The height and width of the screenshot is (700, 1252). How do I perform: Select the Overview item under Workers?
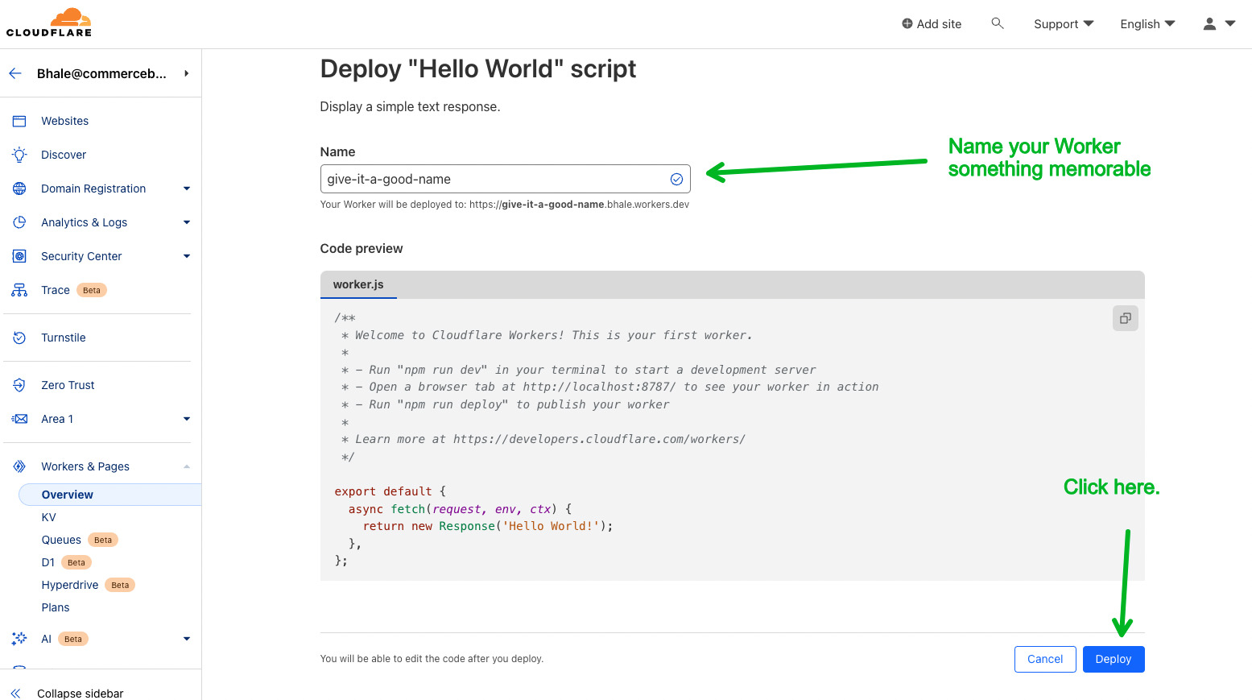(109, 495)
